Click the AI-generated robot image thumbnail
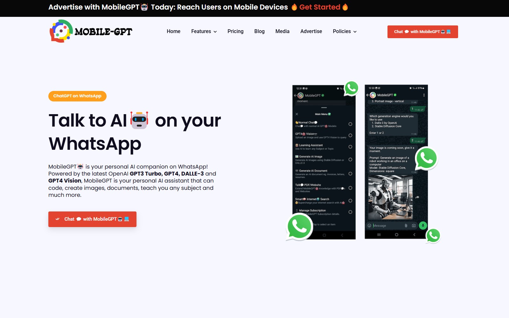 pyautogui.click(x=390, y=197)
